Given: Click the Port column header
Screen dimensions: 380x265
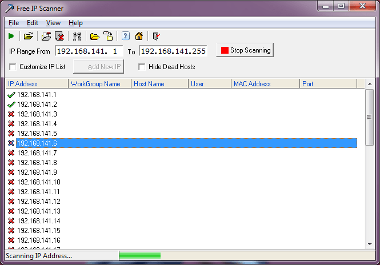Looking at the screenshot, I should click(329, 84).
